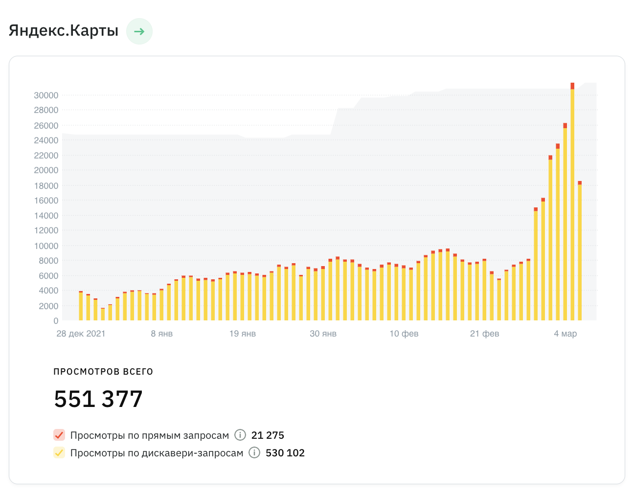Image resolution: width=633 pixels, height=495 pixels.
Task: Click the 30000 y-axis label
Action: tap(46, 95)
